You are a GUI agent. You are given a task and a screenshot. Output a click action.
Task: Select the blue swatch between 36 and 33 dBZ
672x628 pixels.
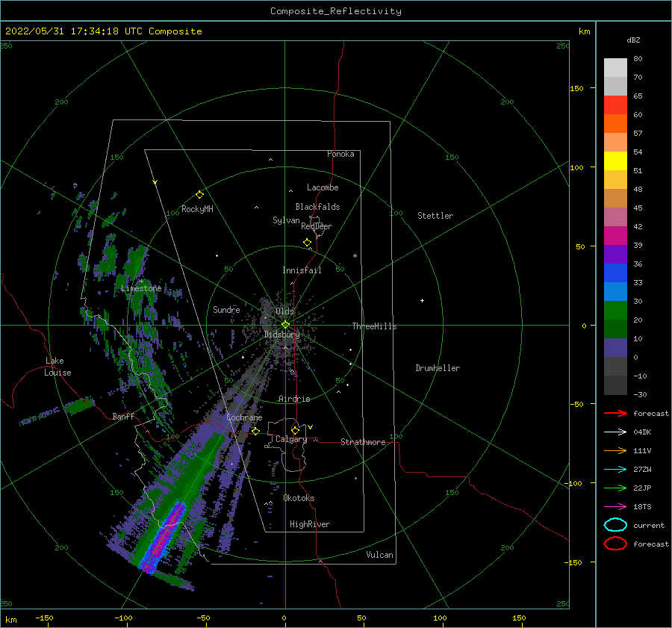coord(615,273)
